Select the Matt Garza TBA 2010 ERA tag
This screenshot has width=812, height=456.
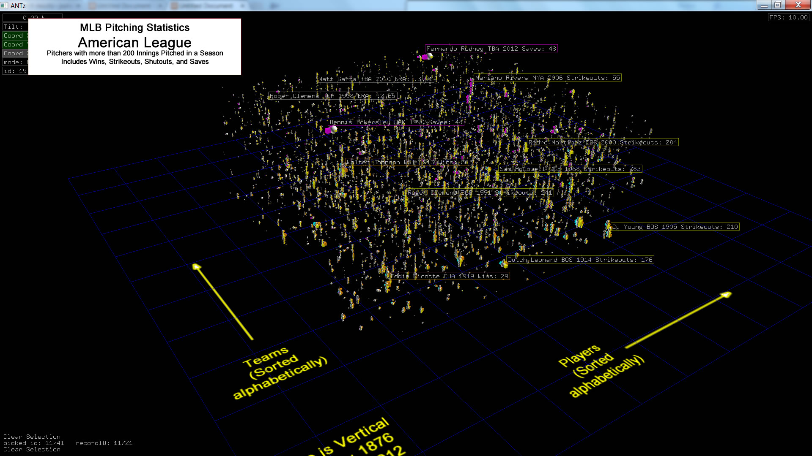click(x=375, y=79)
